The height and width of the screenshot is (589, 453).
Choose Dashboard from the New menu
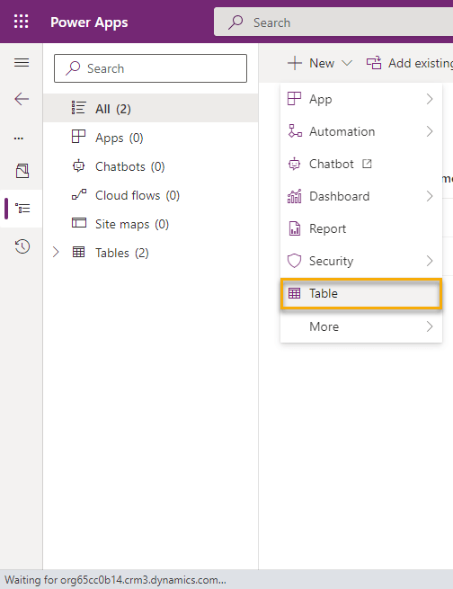click(361, 196)
